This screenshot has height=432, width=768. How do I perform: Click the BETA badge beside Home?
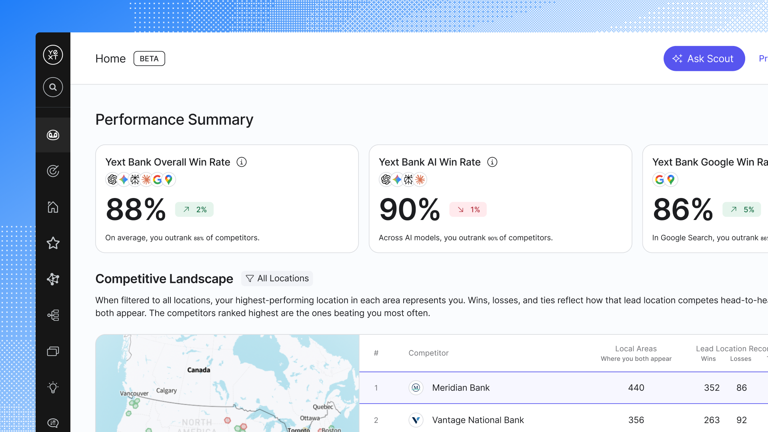click(x=149, y=58)
